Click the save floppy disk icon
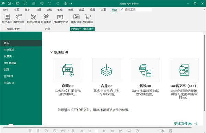This screenshot has height=133, width=206. coord(26,3)
